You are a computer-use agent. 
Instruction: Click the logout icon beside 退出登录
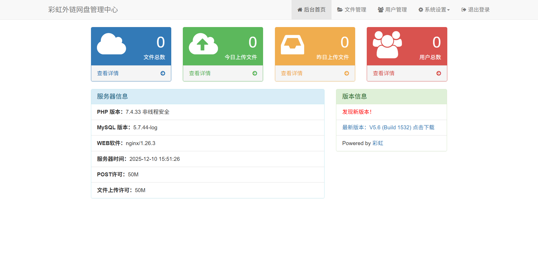point(463,9)
